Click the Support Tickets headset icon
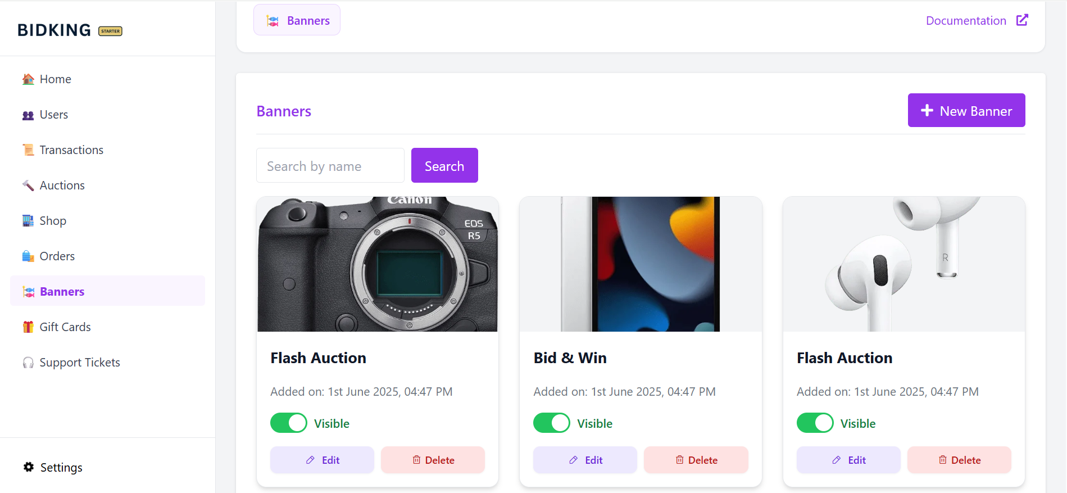1067x493 pixels. pos(28,363)
